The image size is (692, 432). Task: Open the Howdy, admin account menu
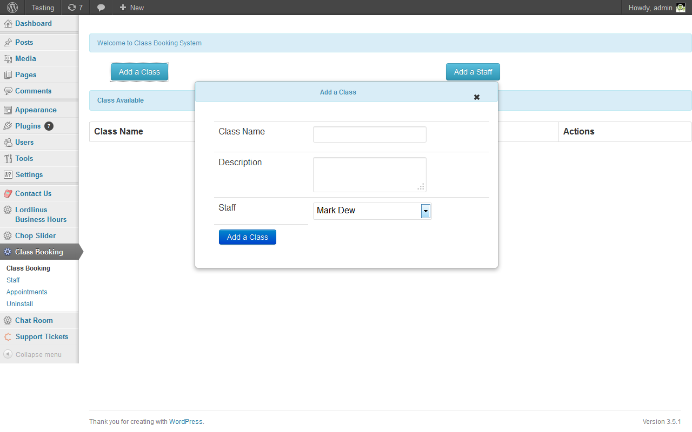pos(650,8)
